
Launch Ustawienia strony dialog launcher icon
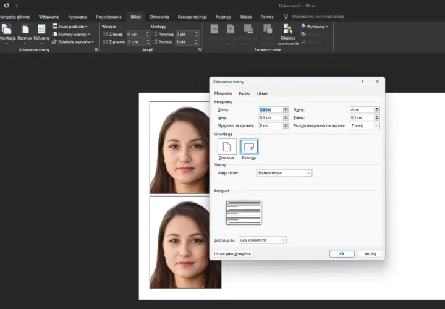click(96, 50)
